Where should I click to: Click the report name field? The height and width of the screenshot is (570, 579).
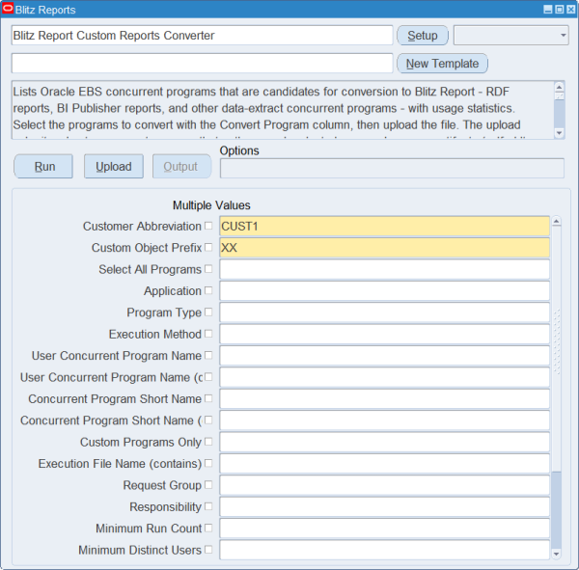click(202, 36)
